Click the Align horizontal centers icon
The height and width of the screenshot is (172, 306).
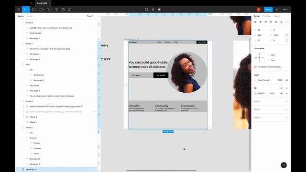coord(260,22)
